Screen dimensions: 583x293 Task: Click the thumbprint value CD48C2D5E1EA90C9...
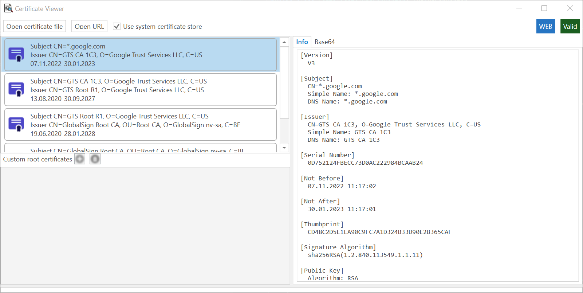[x=379, y=232]
